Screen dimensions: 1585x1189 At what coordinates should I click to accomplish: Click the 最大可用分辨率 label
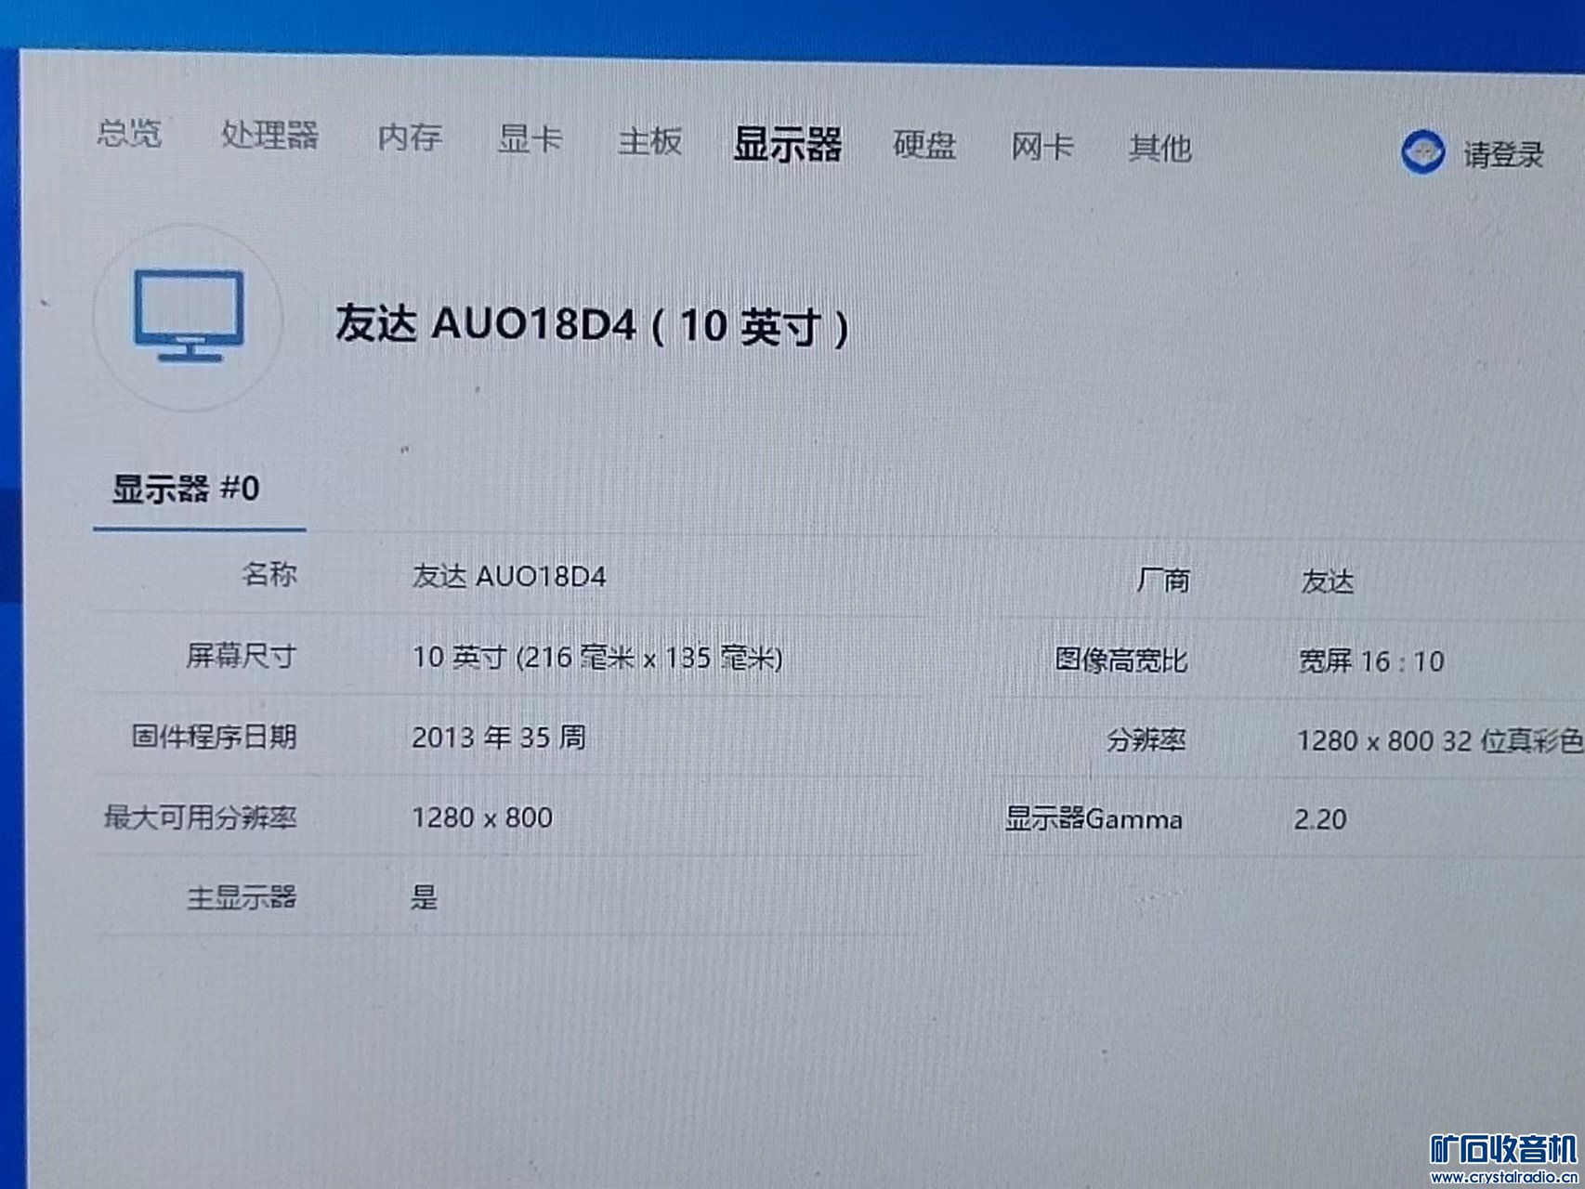(200, 817)
